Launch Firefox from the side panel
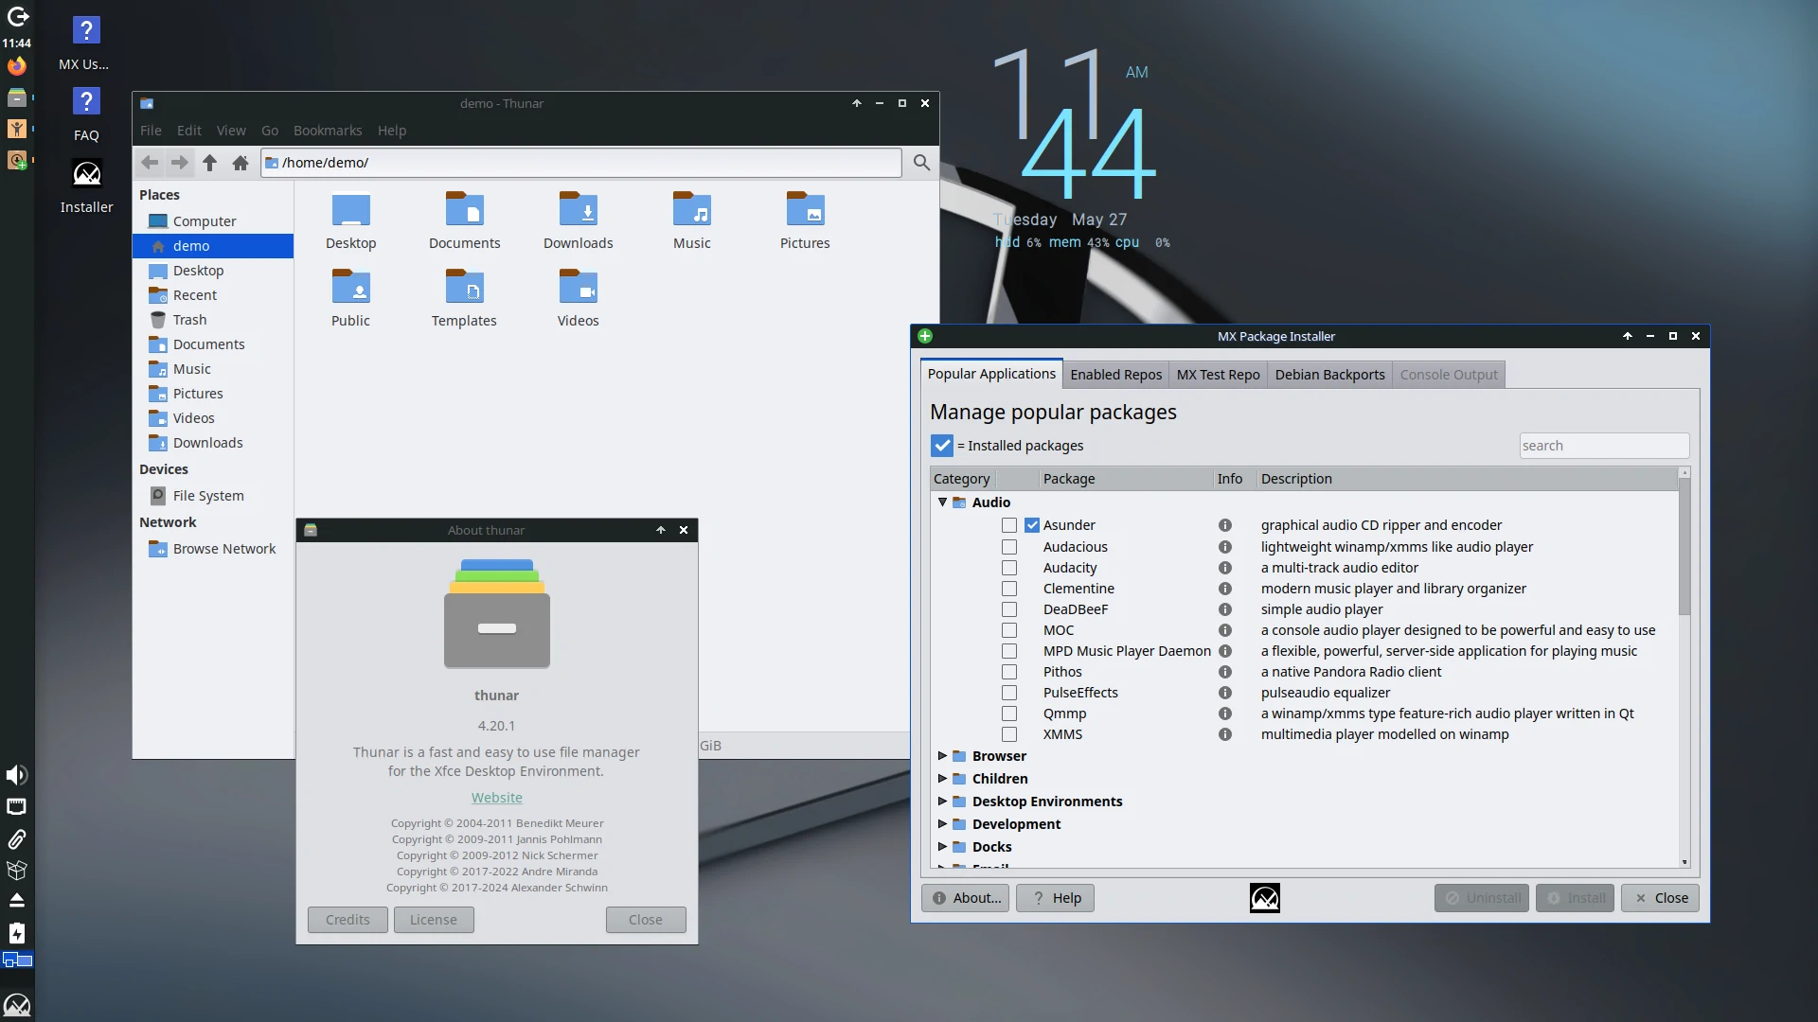 click(x=16, y=66)
